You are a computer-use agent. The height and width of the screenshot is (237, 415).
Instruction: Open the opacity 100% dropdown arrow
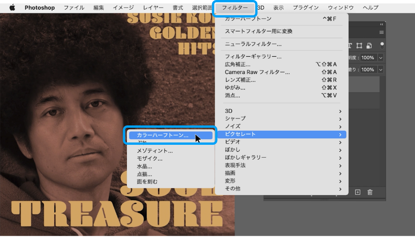pyautogui.click(x=380, y=58)
